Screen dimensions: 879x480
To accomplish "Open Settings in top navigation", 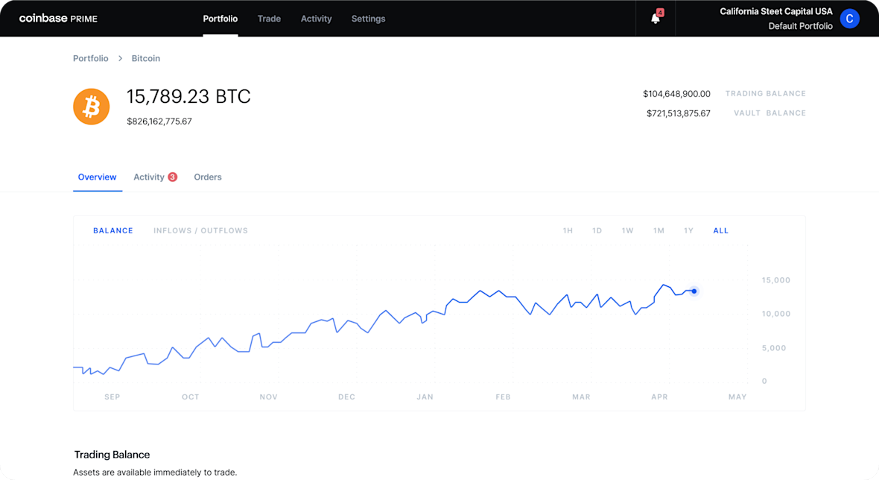I will [368, 19].
